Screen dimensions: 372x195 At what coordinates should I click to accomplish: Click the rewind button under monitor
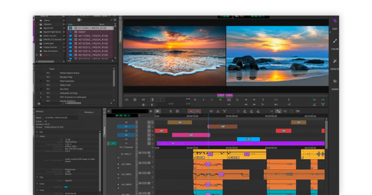tap(195, 100)
